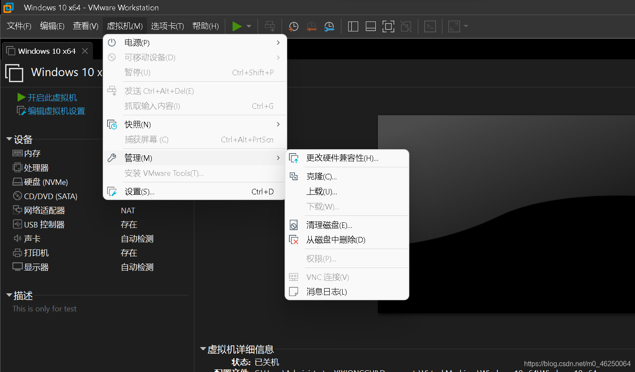Click the green power-on play toolbar icon
The height and width of the screenshot is (372, 635).
click(x=237, y=26)
